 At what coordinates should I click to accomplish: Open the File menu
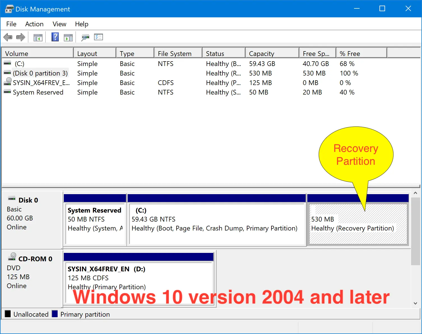point(11,24)
